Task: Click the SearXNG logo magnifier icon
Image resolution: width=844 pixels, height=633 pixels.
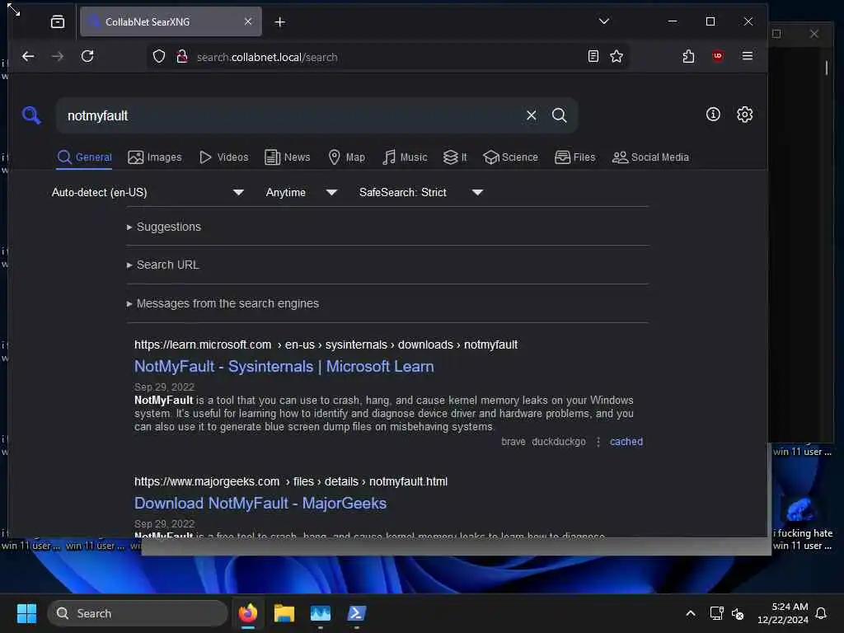Action: [x=31, y=115]
